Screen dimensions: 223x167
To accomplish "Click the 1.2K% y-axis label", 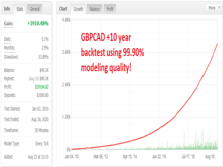I will (x=66, y=117).
